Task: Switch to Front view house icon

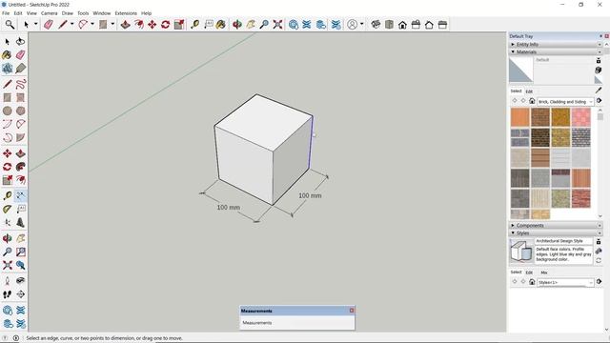Action: click(x=402, y=25)
